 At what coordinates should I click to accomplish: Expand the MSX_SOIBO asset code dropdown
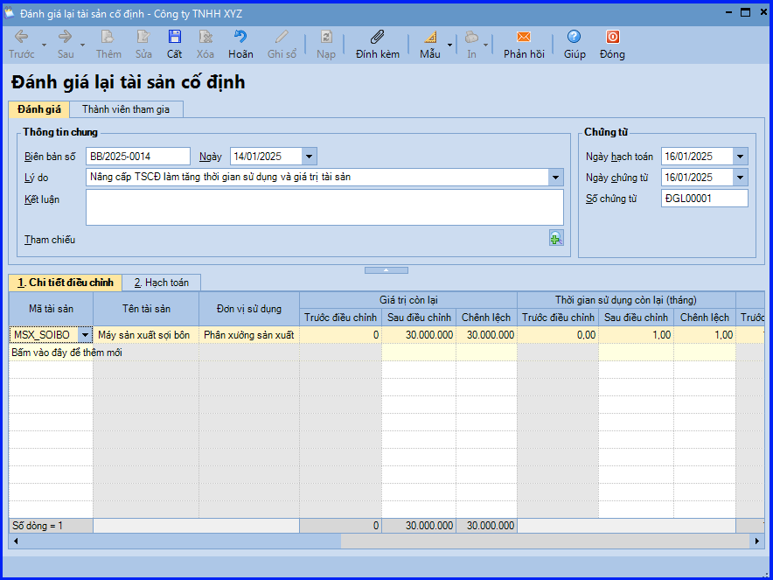[x=85, y=335]
